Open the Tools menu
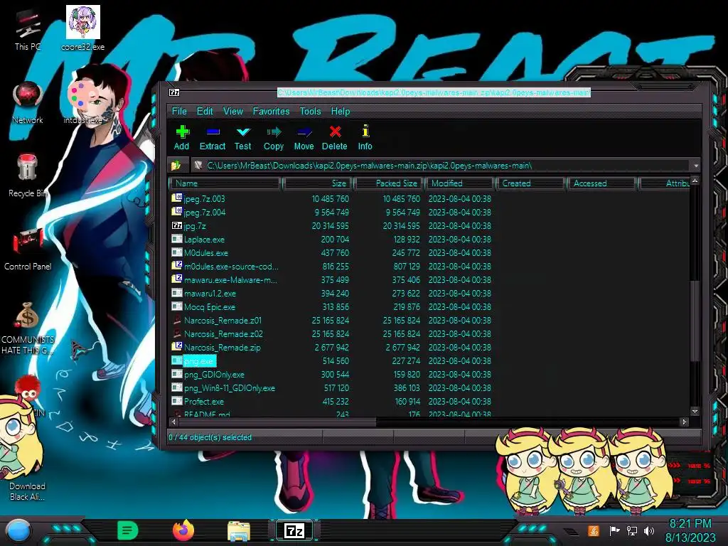 [x=310, y=112]
